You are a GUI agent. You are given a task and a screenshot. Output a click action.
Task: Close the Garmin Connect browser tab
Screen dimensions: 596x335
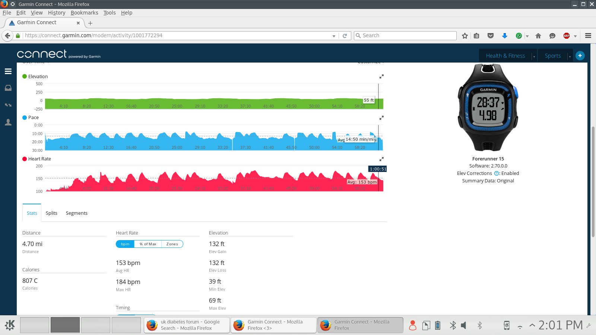(x=78, y=23)
